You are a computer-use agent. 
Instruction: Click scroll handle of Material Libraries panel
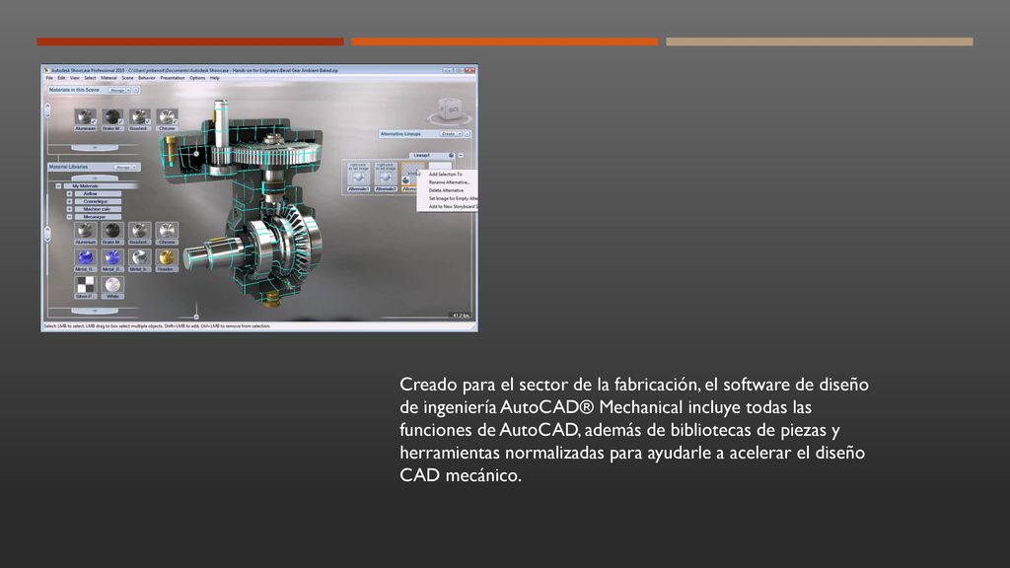(47, 234)
